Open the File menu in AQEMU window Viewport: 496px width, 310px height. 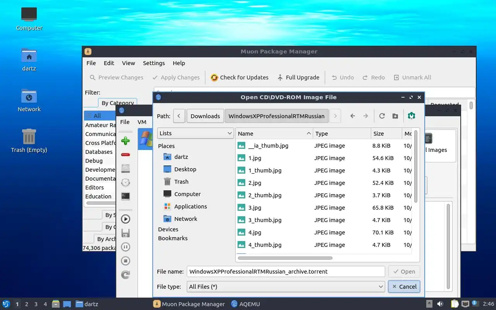pyautogui.click(x=125, y=122)
